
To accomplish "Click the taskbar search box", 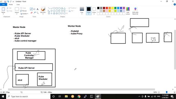I will [28, 97].
